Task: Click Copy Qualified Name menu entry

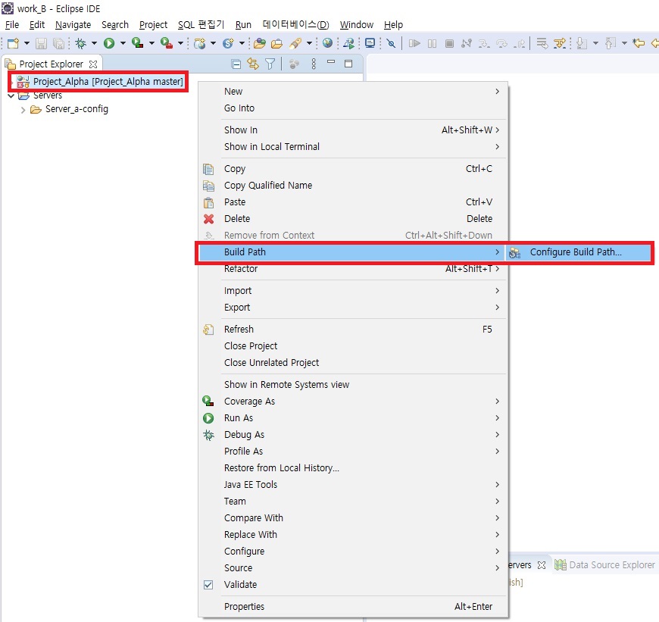Action: [353, 186]
